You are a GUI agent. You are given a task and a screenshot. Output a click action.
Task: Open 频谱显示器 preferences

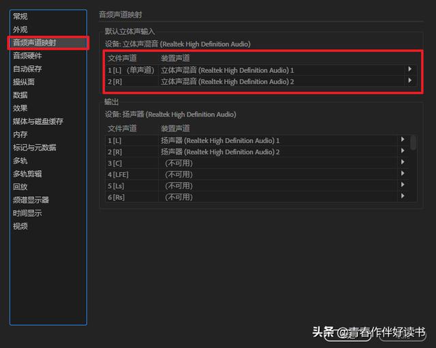point(31,200)
